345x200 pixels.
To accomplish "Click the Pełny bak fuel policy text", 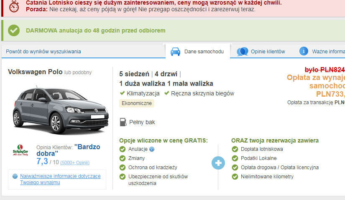I will point(142,122).
